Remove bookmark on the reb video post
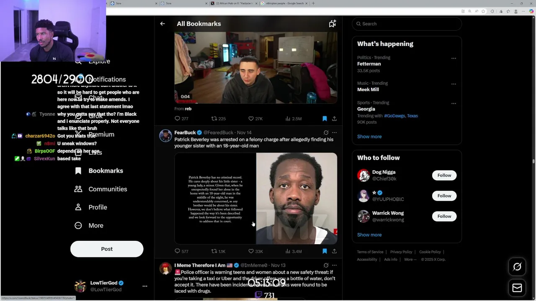This screenshot has height=301, width=536. pos(325,119)
